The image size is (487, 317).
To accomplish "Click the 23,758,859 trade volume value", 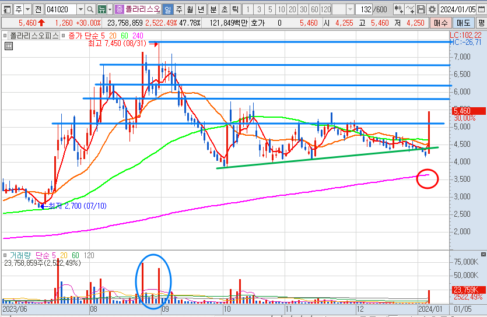I will pyautogui.click(x=125, y=23).
